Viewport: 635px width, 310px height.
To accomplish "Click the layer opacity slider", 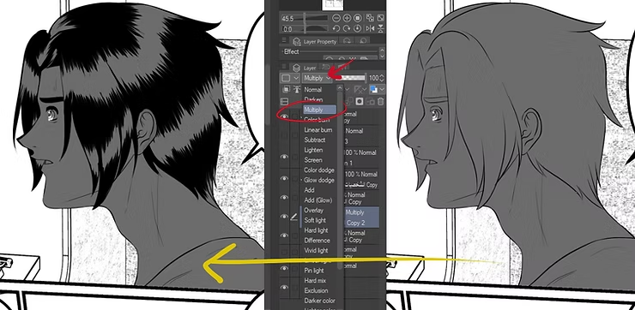I will coord(351,78).
